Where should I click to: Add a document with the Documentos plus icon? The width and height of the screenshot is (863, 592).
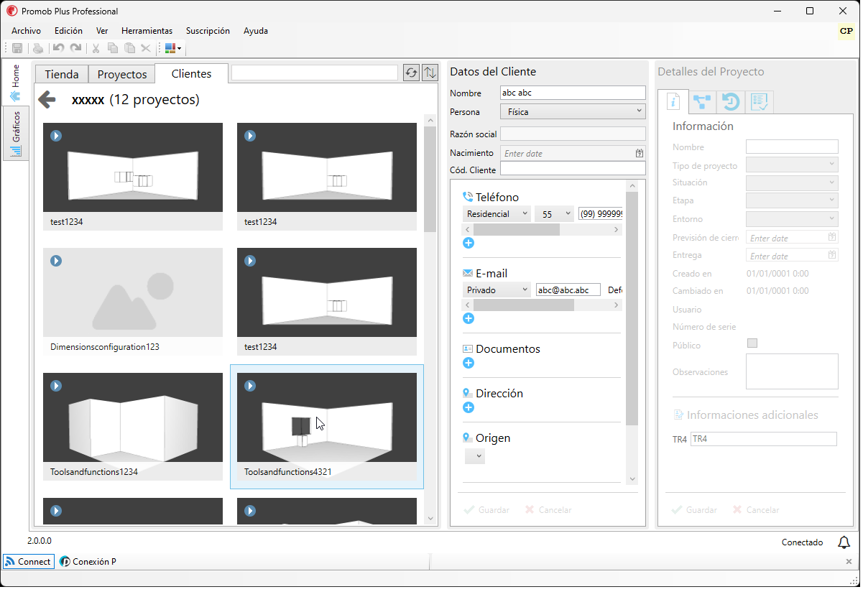(469, 363)
